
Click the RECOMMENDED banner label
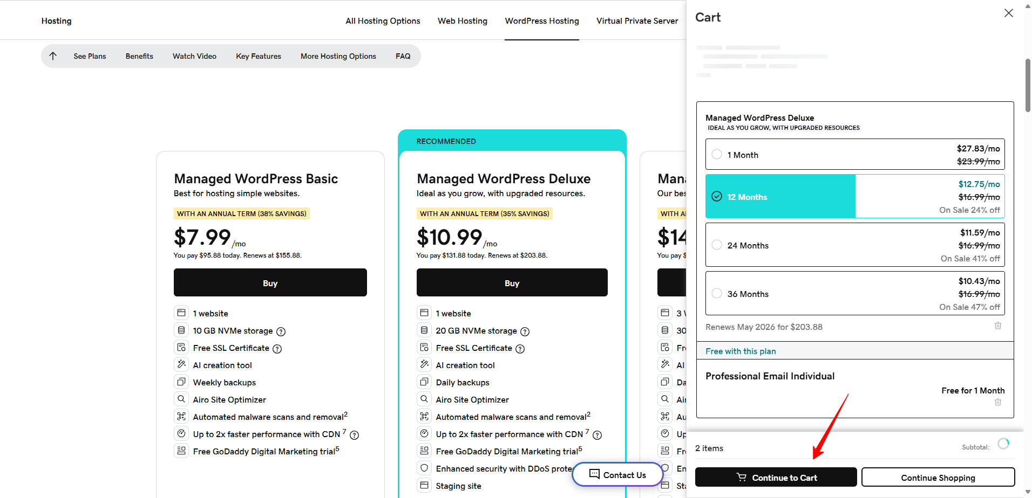[x=446, y=141]
